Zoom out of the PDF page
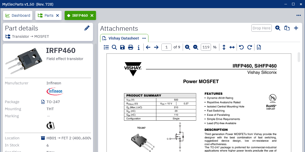Image resolution: width=305 pixels, height=152 pixels. [196, 47]
